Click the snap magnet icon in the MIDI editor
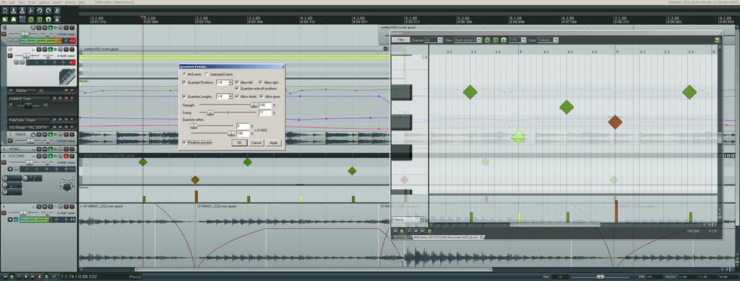 pyautogui.click(x=504, y=39)
